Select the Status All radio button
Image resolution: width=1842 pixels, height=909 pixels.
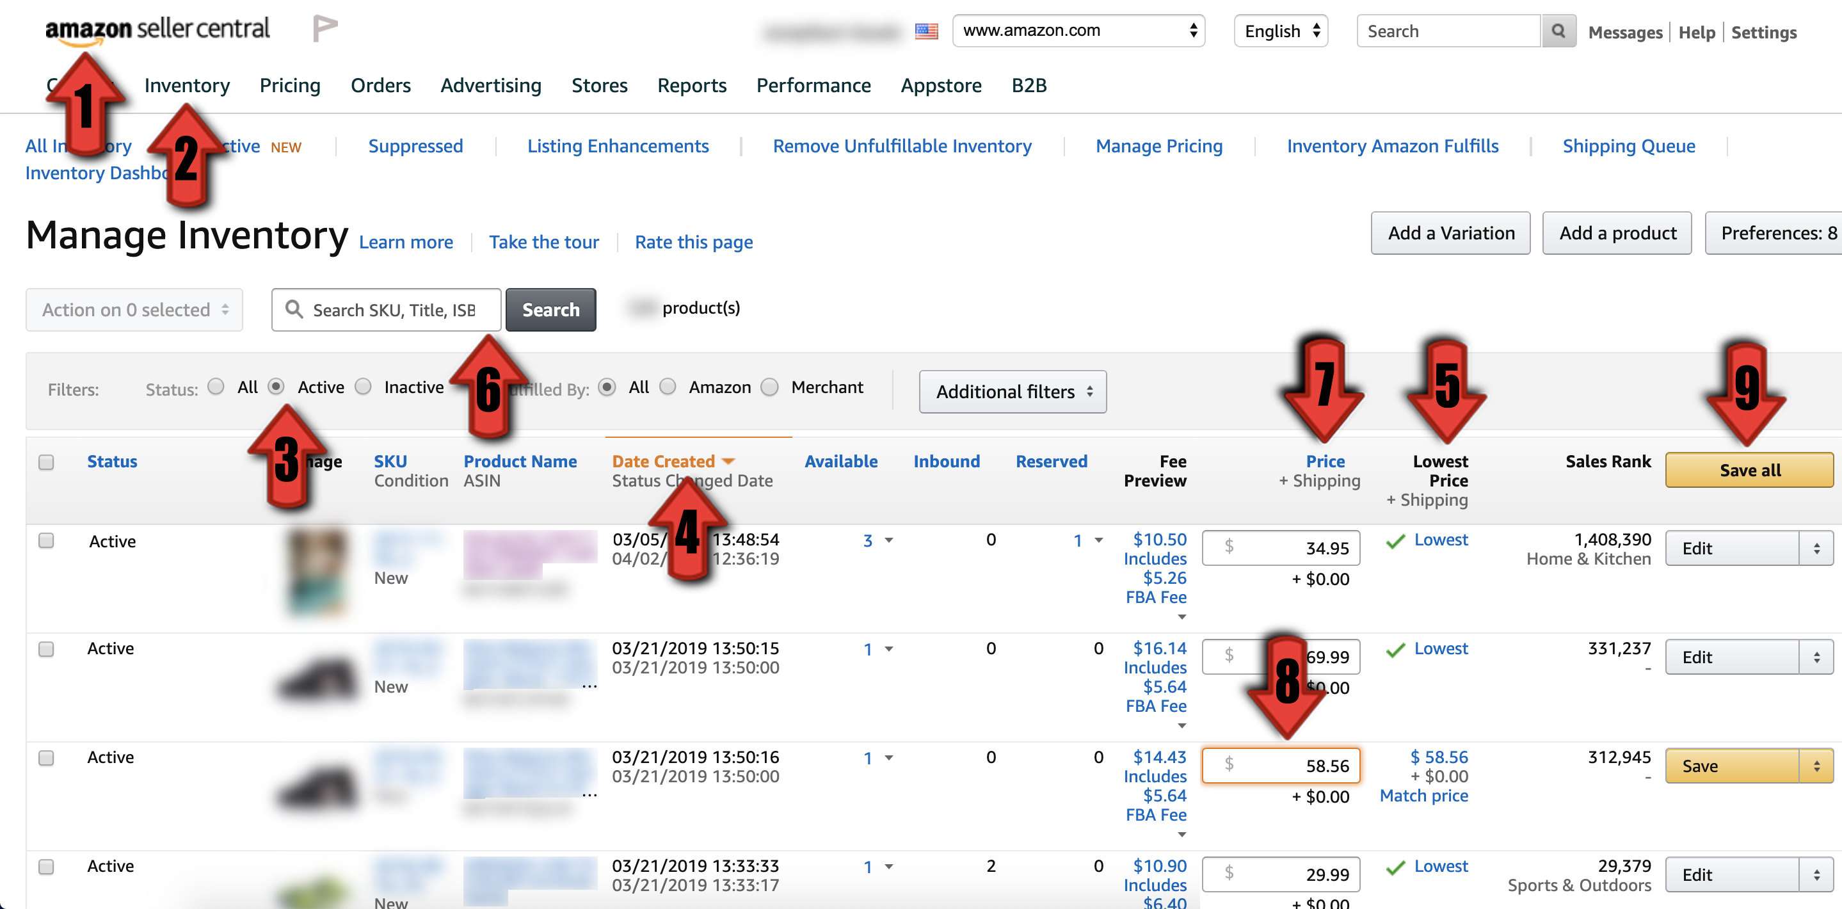coord(216,387)
